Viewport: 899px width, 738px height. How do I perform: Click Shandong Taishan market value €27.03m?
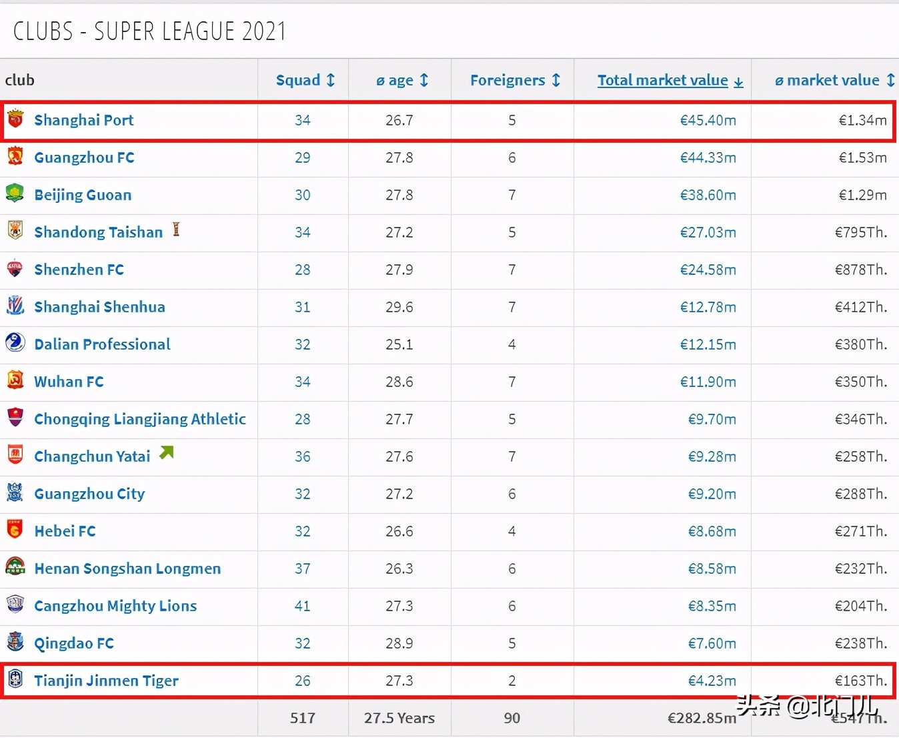708,232
